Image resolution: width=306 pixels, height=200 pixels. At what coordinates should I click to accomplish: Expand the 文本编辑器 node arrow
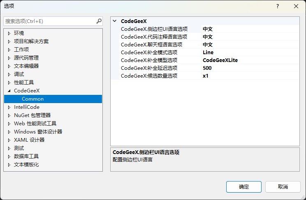coord(9,66)
